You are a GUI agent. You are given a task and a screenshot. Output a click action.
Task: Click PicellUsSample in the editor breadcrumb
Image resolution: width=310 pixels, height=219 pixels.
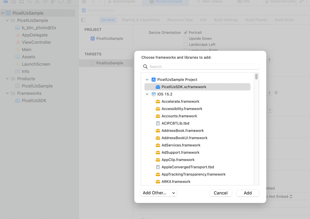tap(98, 11)
